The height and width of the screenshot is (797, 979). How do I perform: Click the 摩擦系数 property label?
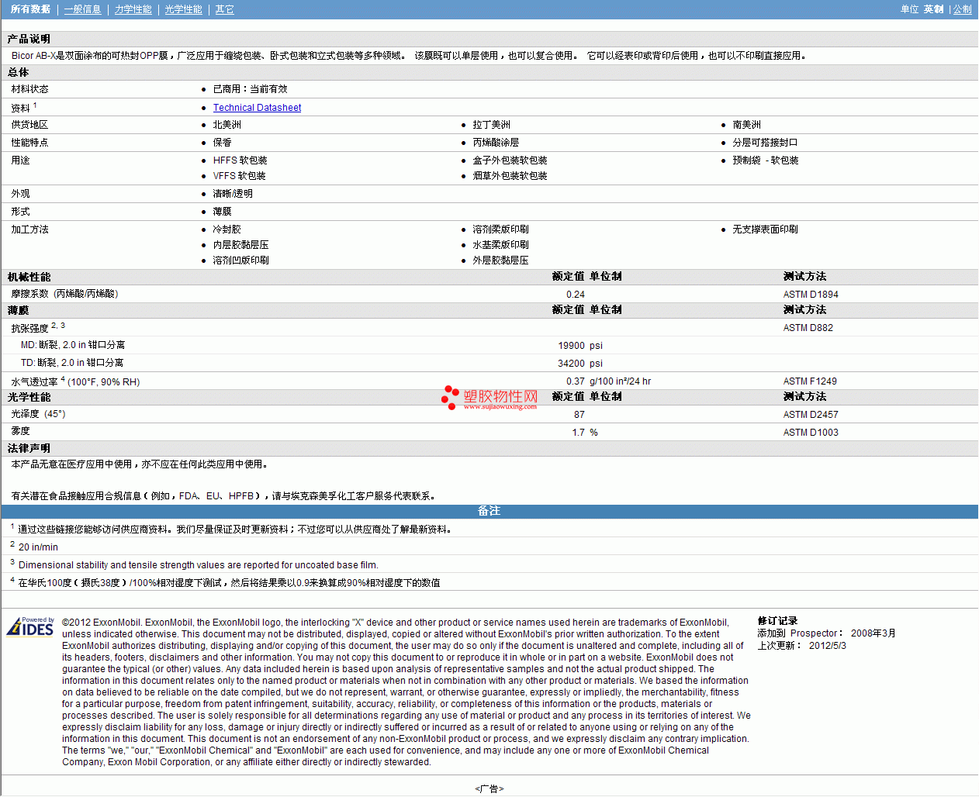click(x=65, y=294)
